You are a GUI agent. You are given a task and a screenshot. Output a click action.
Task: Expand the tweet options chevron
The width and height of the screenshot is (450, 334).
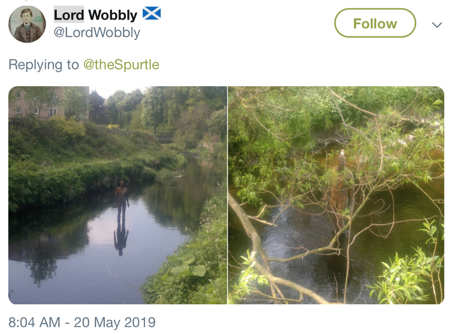[x=437, y=25]
